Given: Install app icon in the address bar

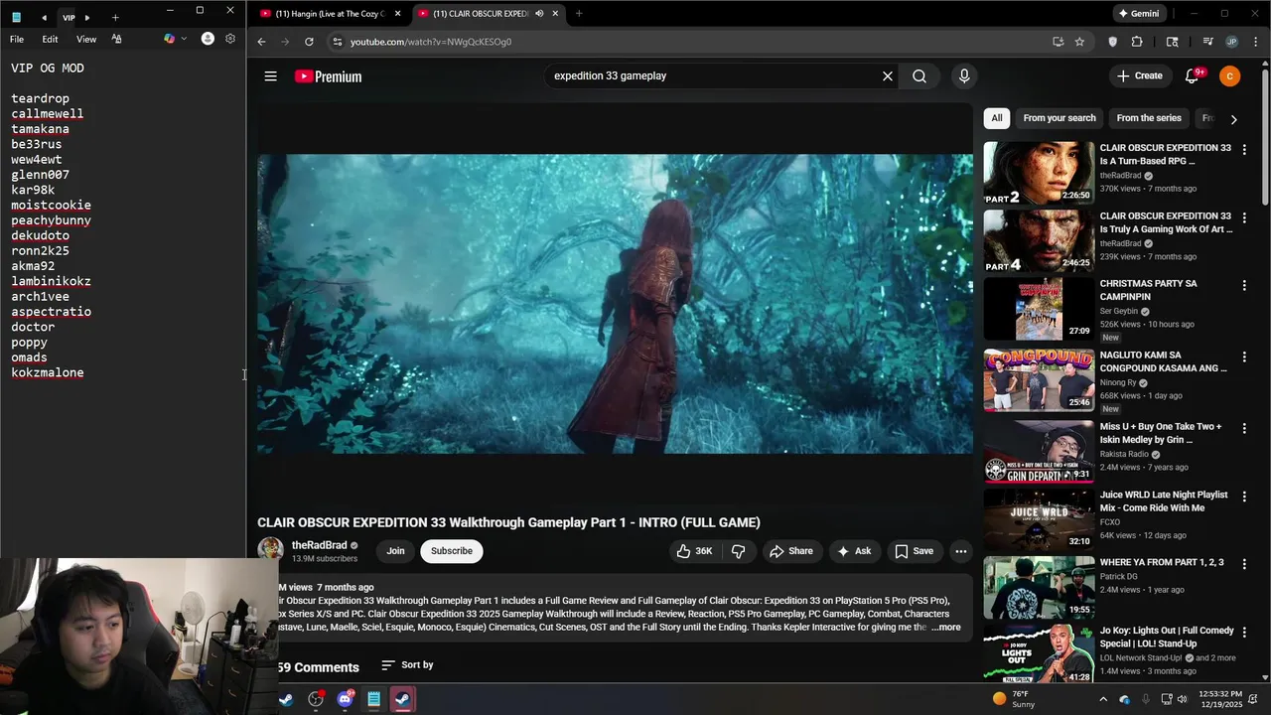Looking at the screenshot, I should pyautogui.click(x=1058, y=42).
